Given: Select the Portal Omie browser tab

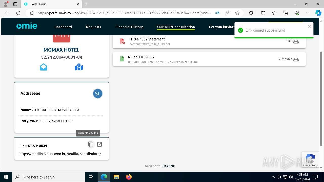Looking at the screenshot, I should point(51,4).
